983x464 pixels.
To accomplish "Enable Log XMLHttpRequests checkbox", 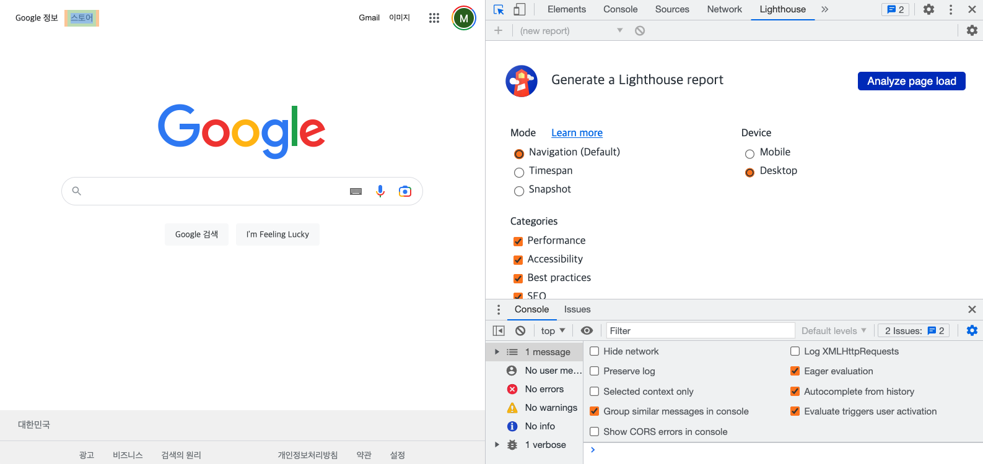I will (795, 351).
